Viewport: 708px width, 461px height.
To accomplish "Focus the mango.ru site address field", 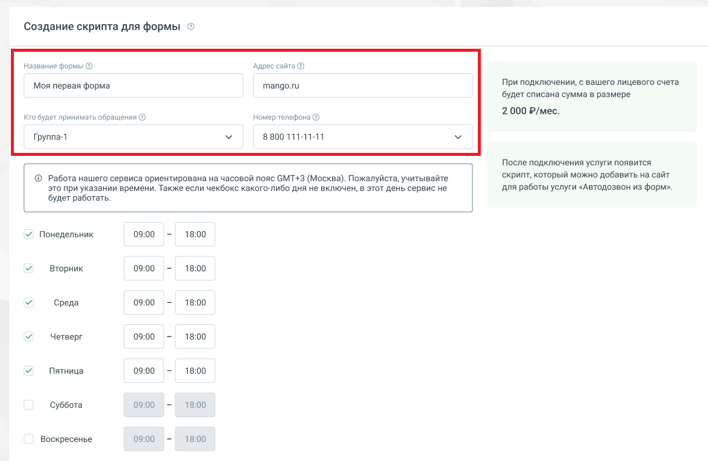I will coord(362,85).
